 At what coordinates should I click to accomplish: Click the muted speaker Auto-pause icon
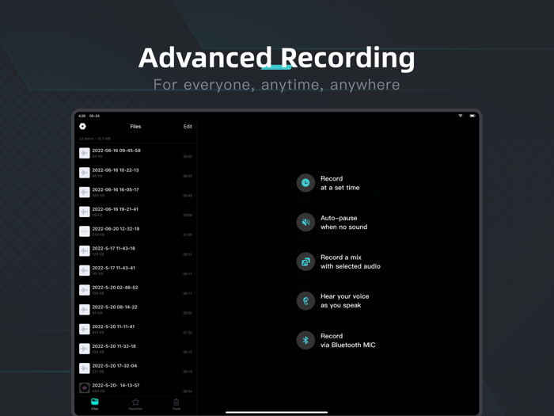(305, 222)
